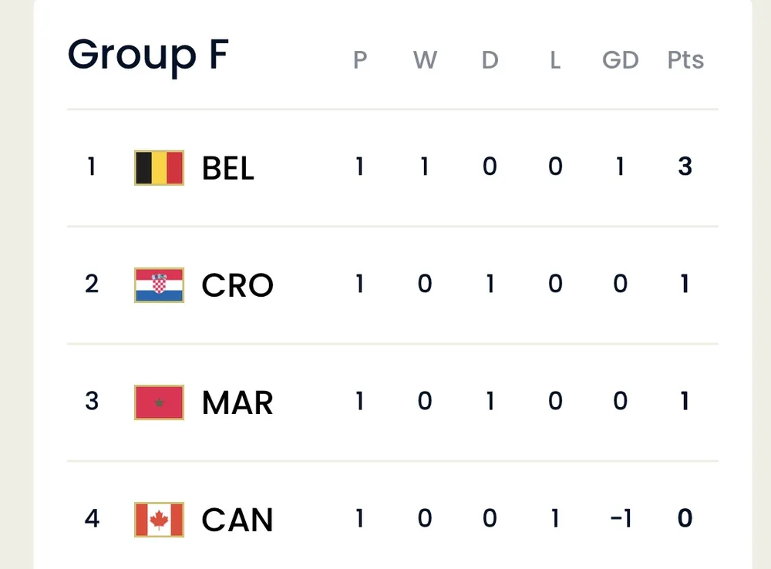The width and height of the screenshot is (771, 569).
Task: Click the L column header
Action: (555, 60)
